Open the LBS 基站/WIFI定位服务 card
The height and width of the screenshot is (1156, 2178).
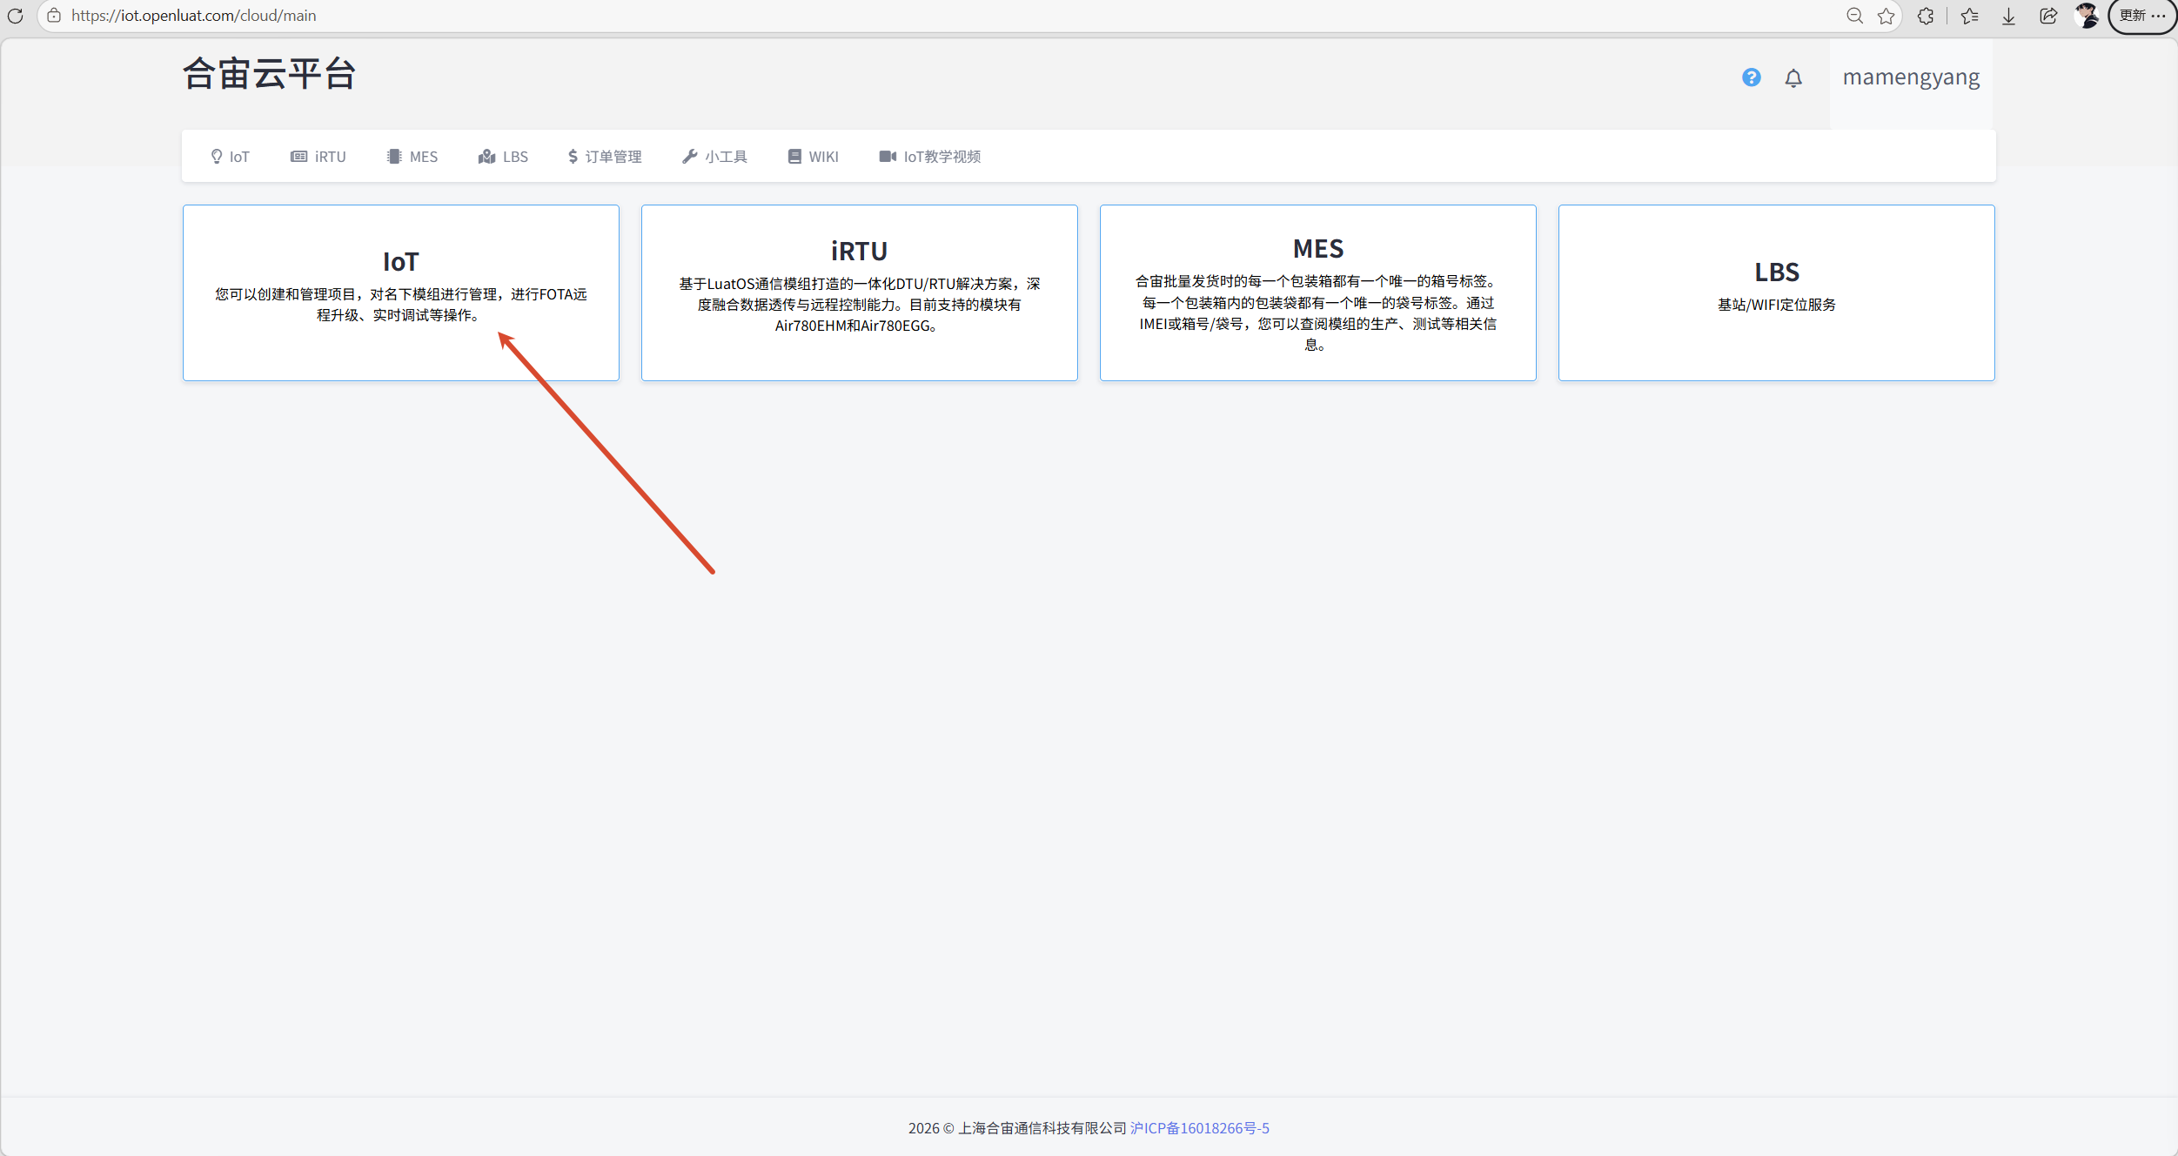[1777, 292]
